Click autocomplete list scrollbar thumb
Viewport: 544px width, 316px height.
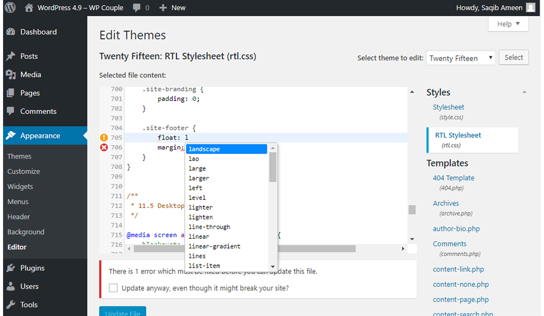coord(273,167)
